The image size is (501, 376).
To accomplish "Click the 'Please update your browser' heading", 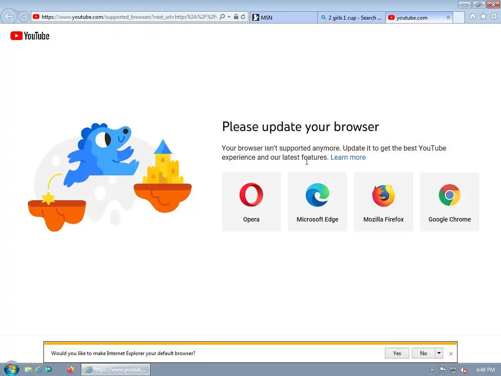I will 301,127.
